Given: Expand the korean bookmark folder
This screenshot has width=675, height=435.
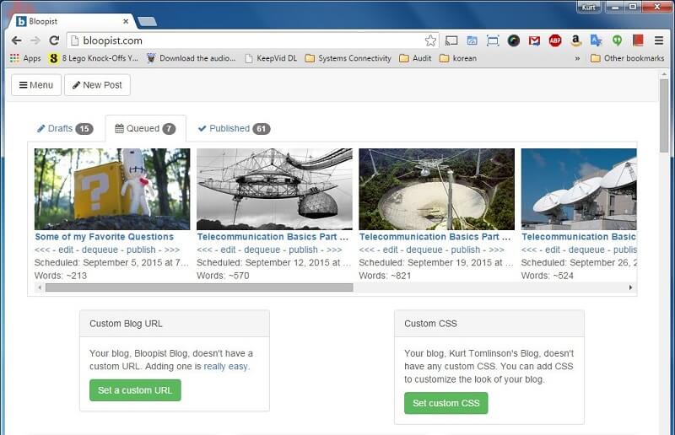Looking at the screenshot, I should [458, 58].
